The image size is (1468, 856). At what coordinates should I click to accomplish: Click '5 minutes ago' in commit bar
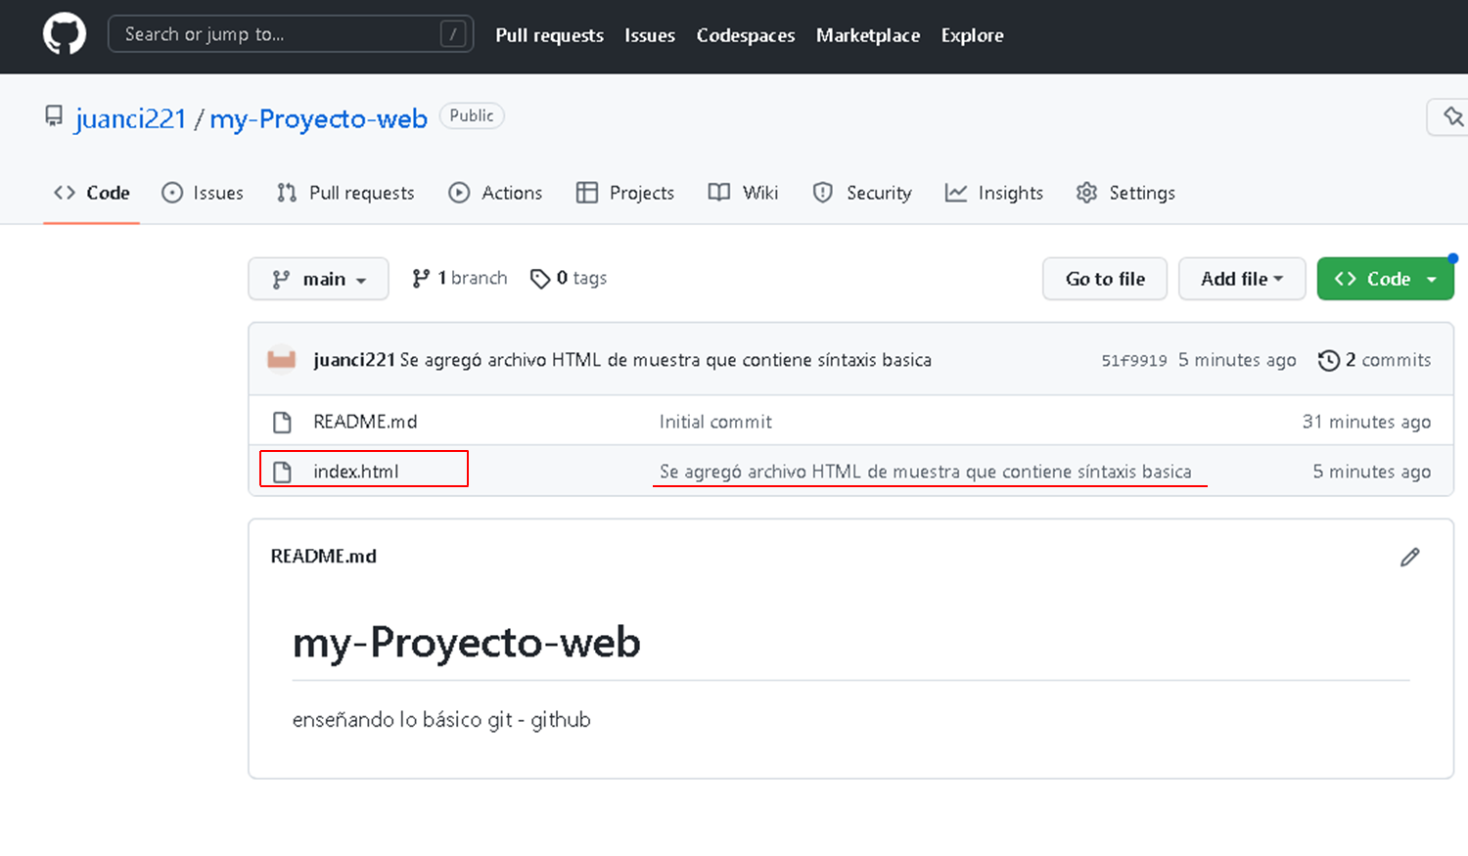[1237, 360]
